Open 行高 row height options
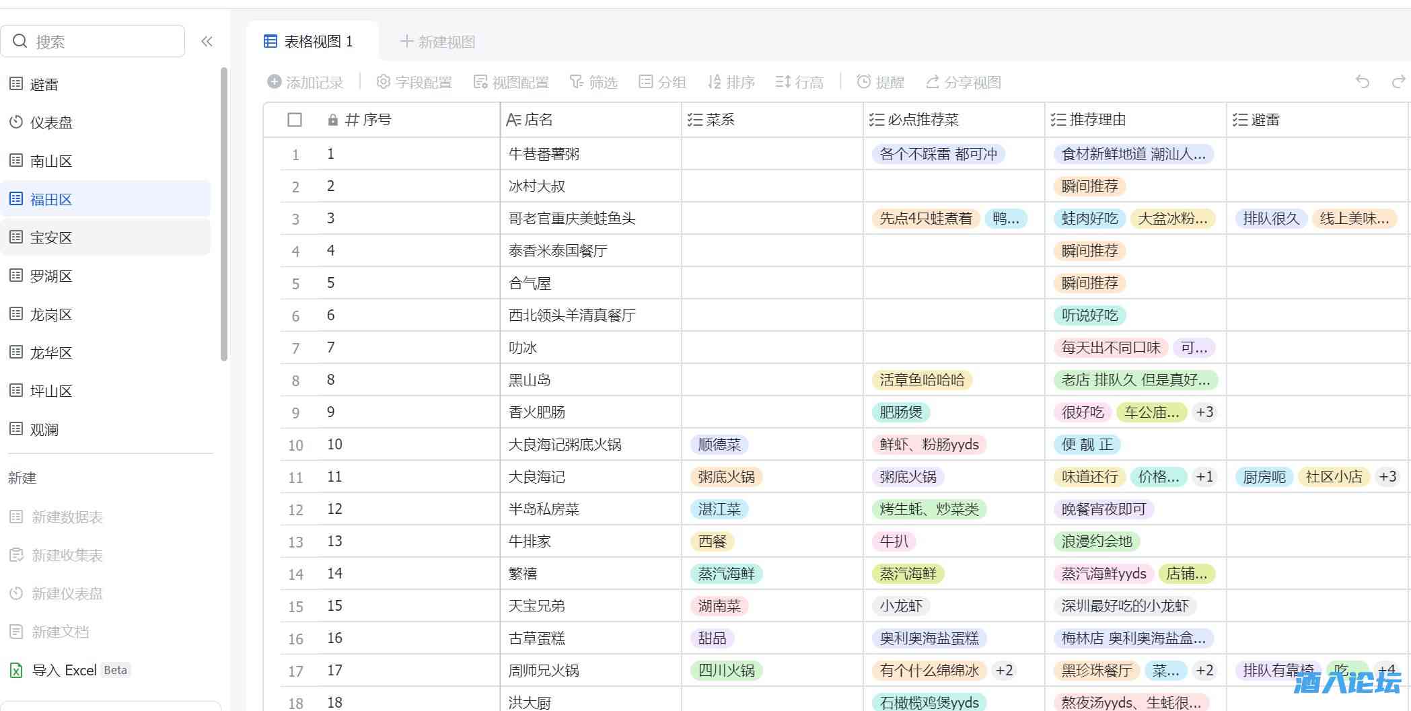Viewport: 1411px width, 711px height. pos(799,82)
